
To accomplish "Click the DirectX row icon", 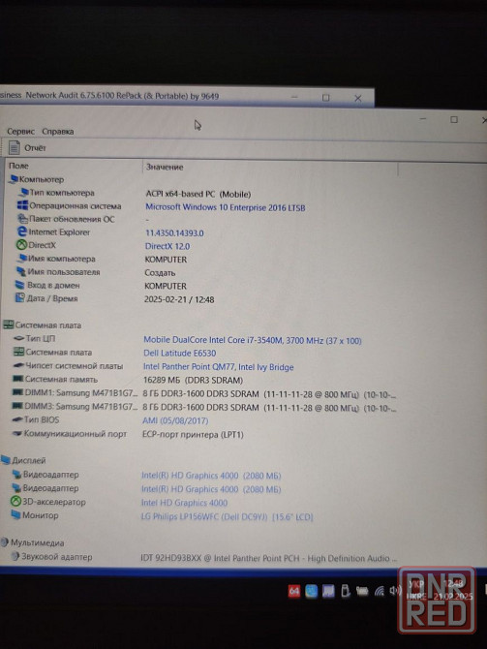I will (21, 245).
